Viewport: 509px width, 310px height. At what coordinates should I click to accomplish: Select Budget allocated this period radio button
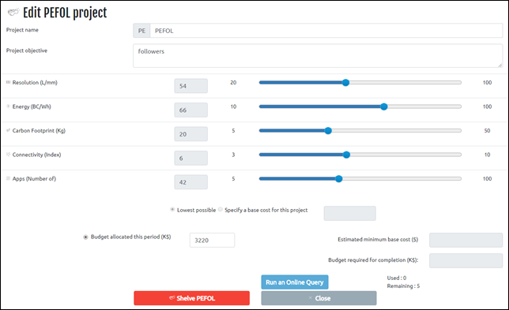[x=85, y=237]
